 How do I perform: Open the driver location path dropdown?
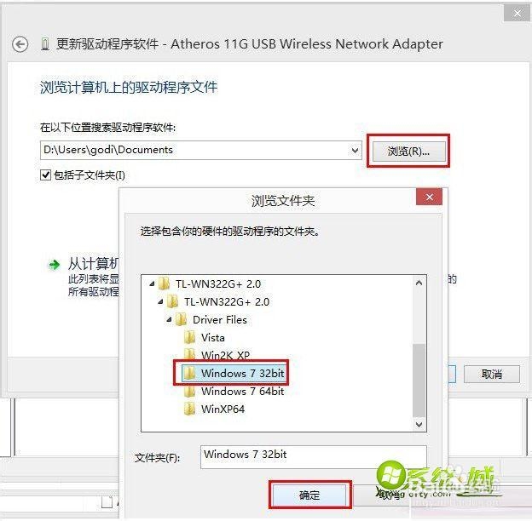[355, 150]
